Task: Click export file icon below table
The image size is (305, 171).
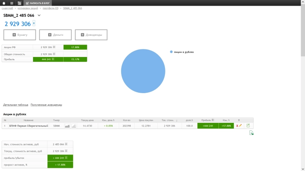Action: tap(251, 133)
